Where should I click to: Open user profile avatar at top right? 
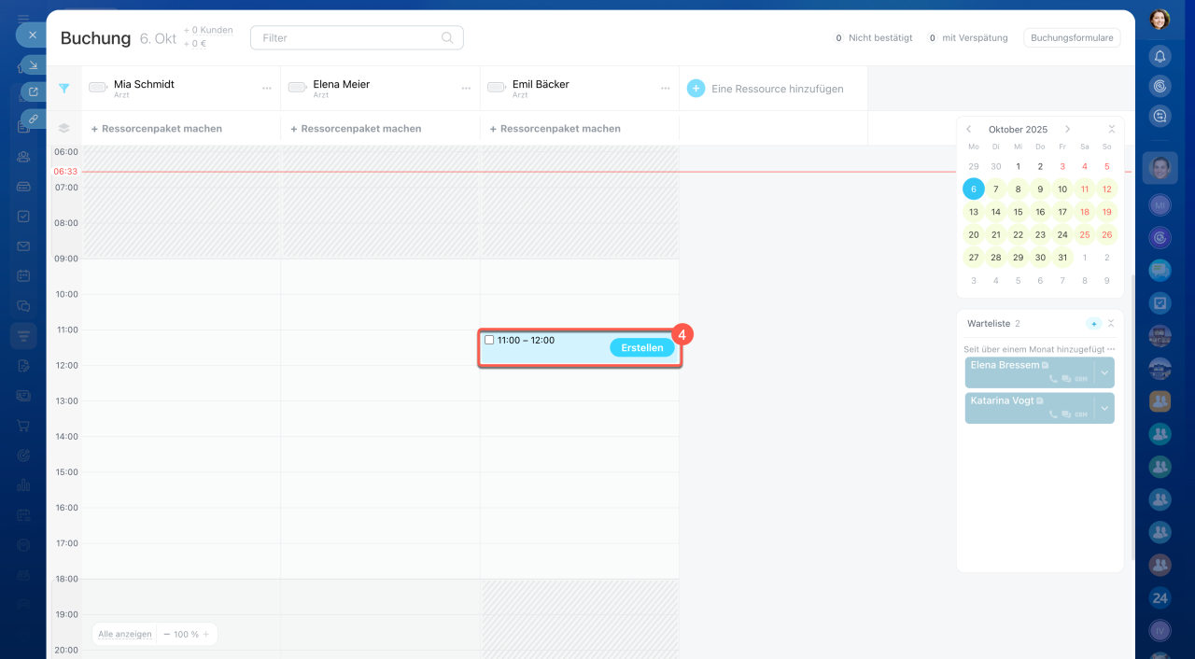point(1160,20)
